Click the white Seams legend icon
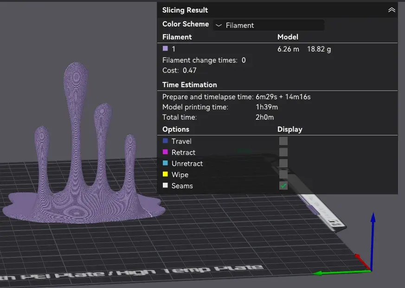 pos(166,186)
